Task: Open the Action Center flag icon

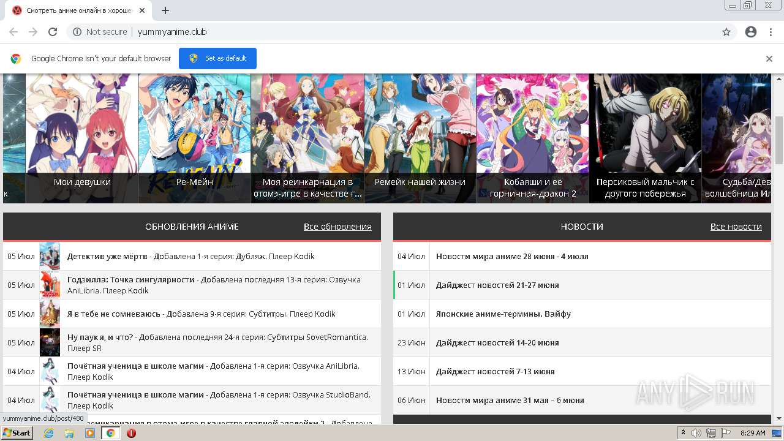Action: coord(726,433)
